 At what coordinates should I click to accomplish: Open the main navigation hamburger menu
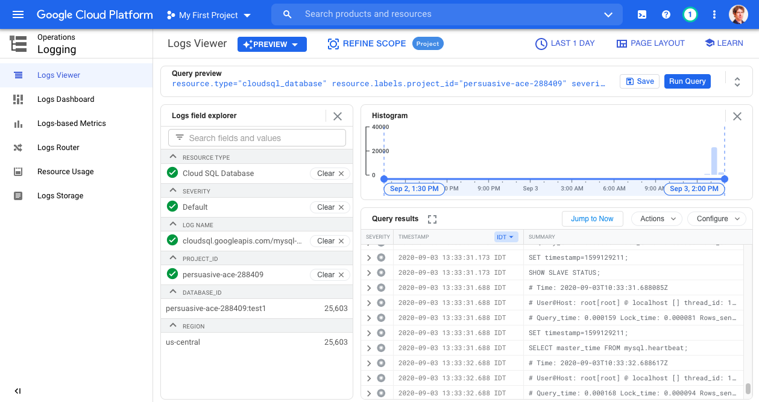pos(18,14)
